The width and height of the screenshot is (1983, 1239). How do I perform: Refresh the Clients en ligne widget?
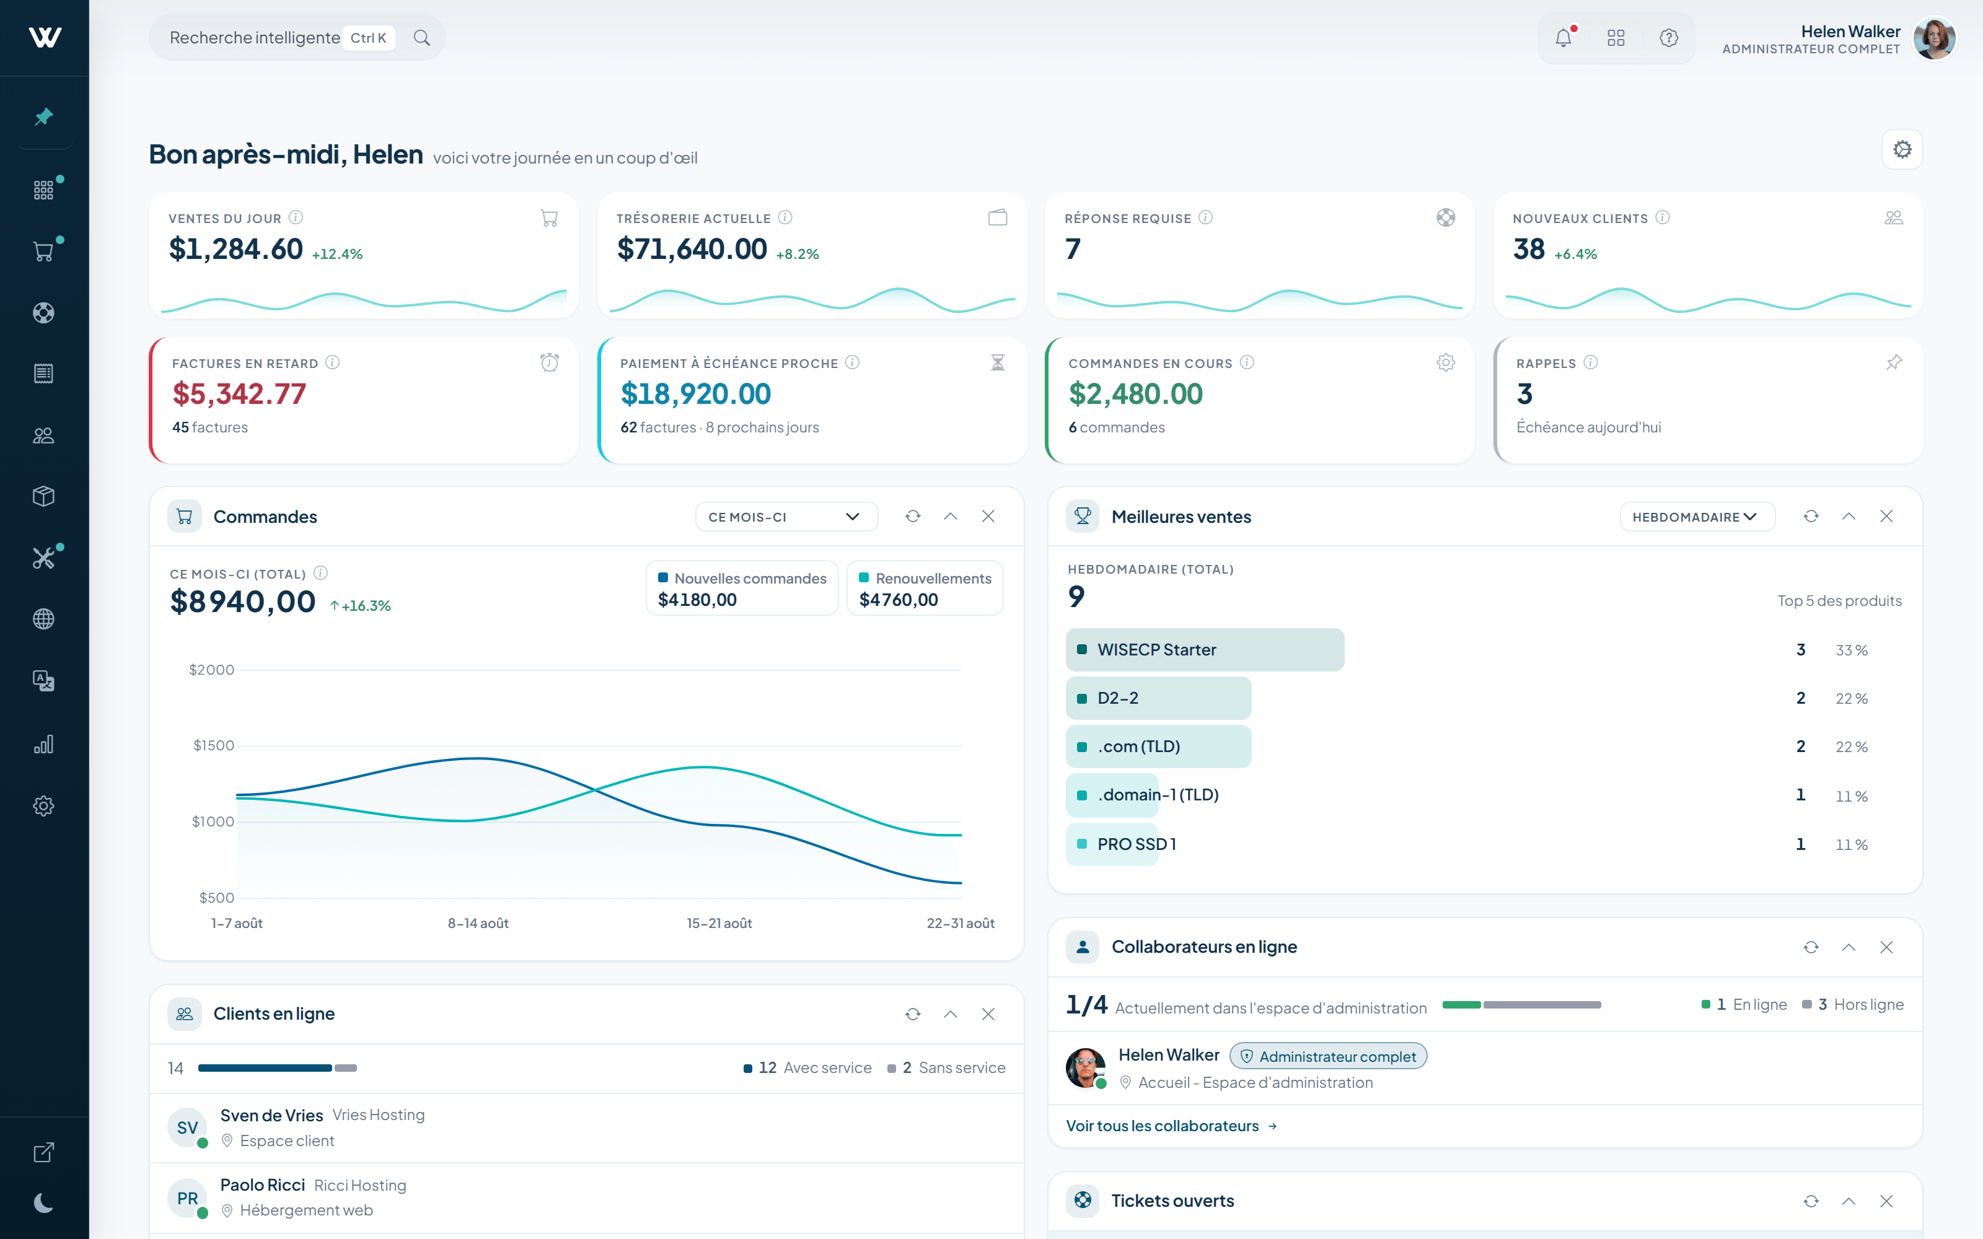click(x=913, y=1015)
